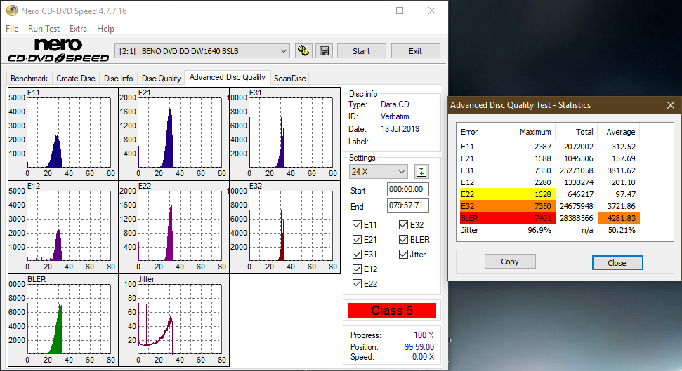The width and height of the screenshot is (682, 371).
Task: Toggle the E21 checkbox
Action: (357, 239)
